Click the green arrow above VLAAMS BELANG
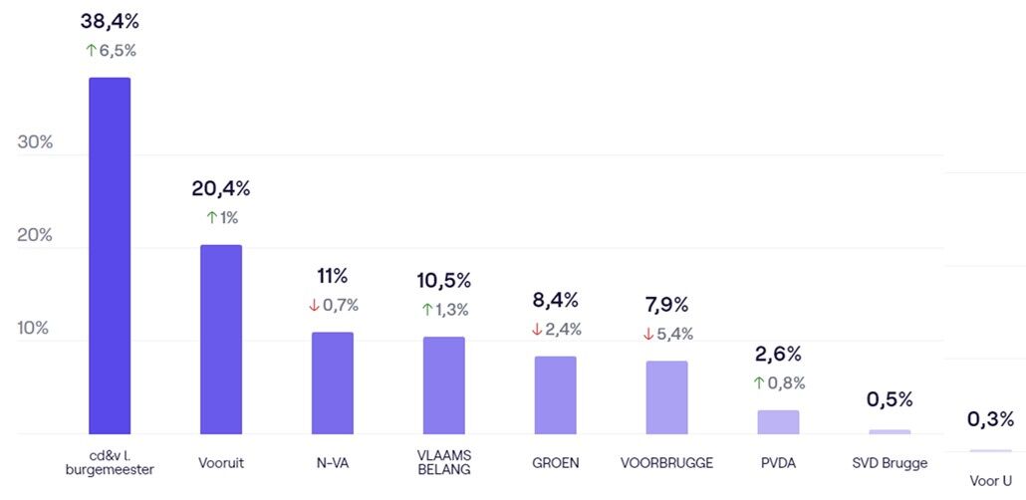This screenshot has width=1026, height=500. point(426,310)
